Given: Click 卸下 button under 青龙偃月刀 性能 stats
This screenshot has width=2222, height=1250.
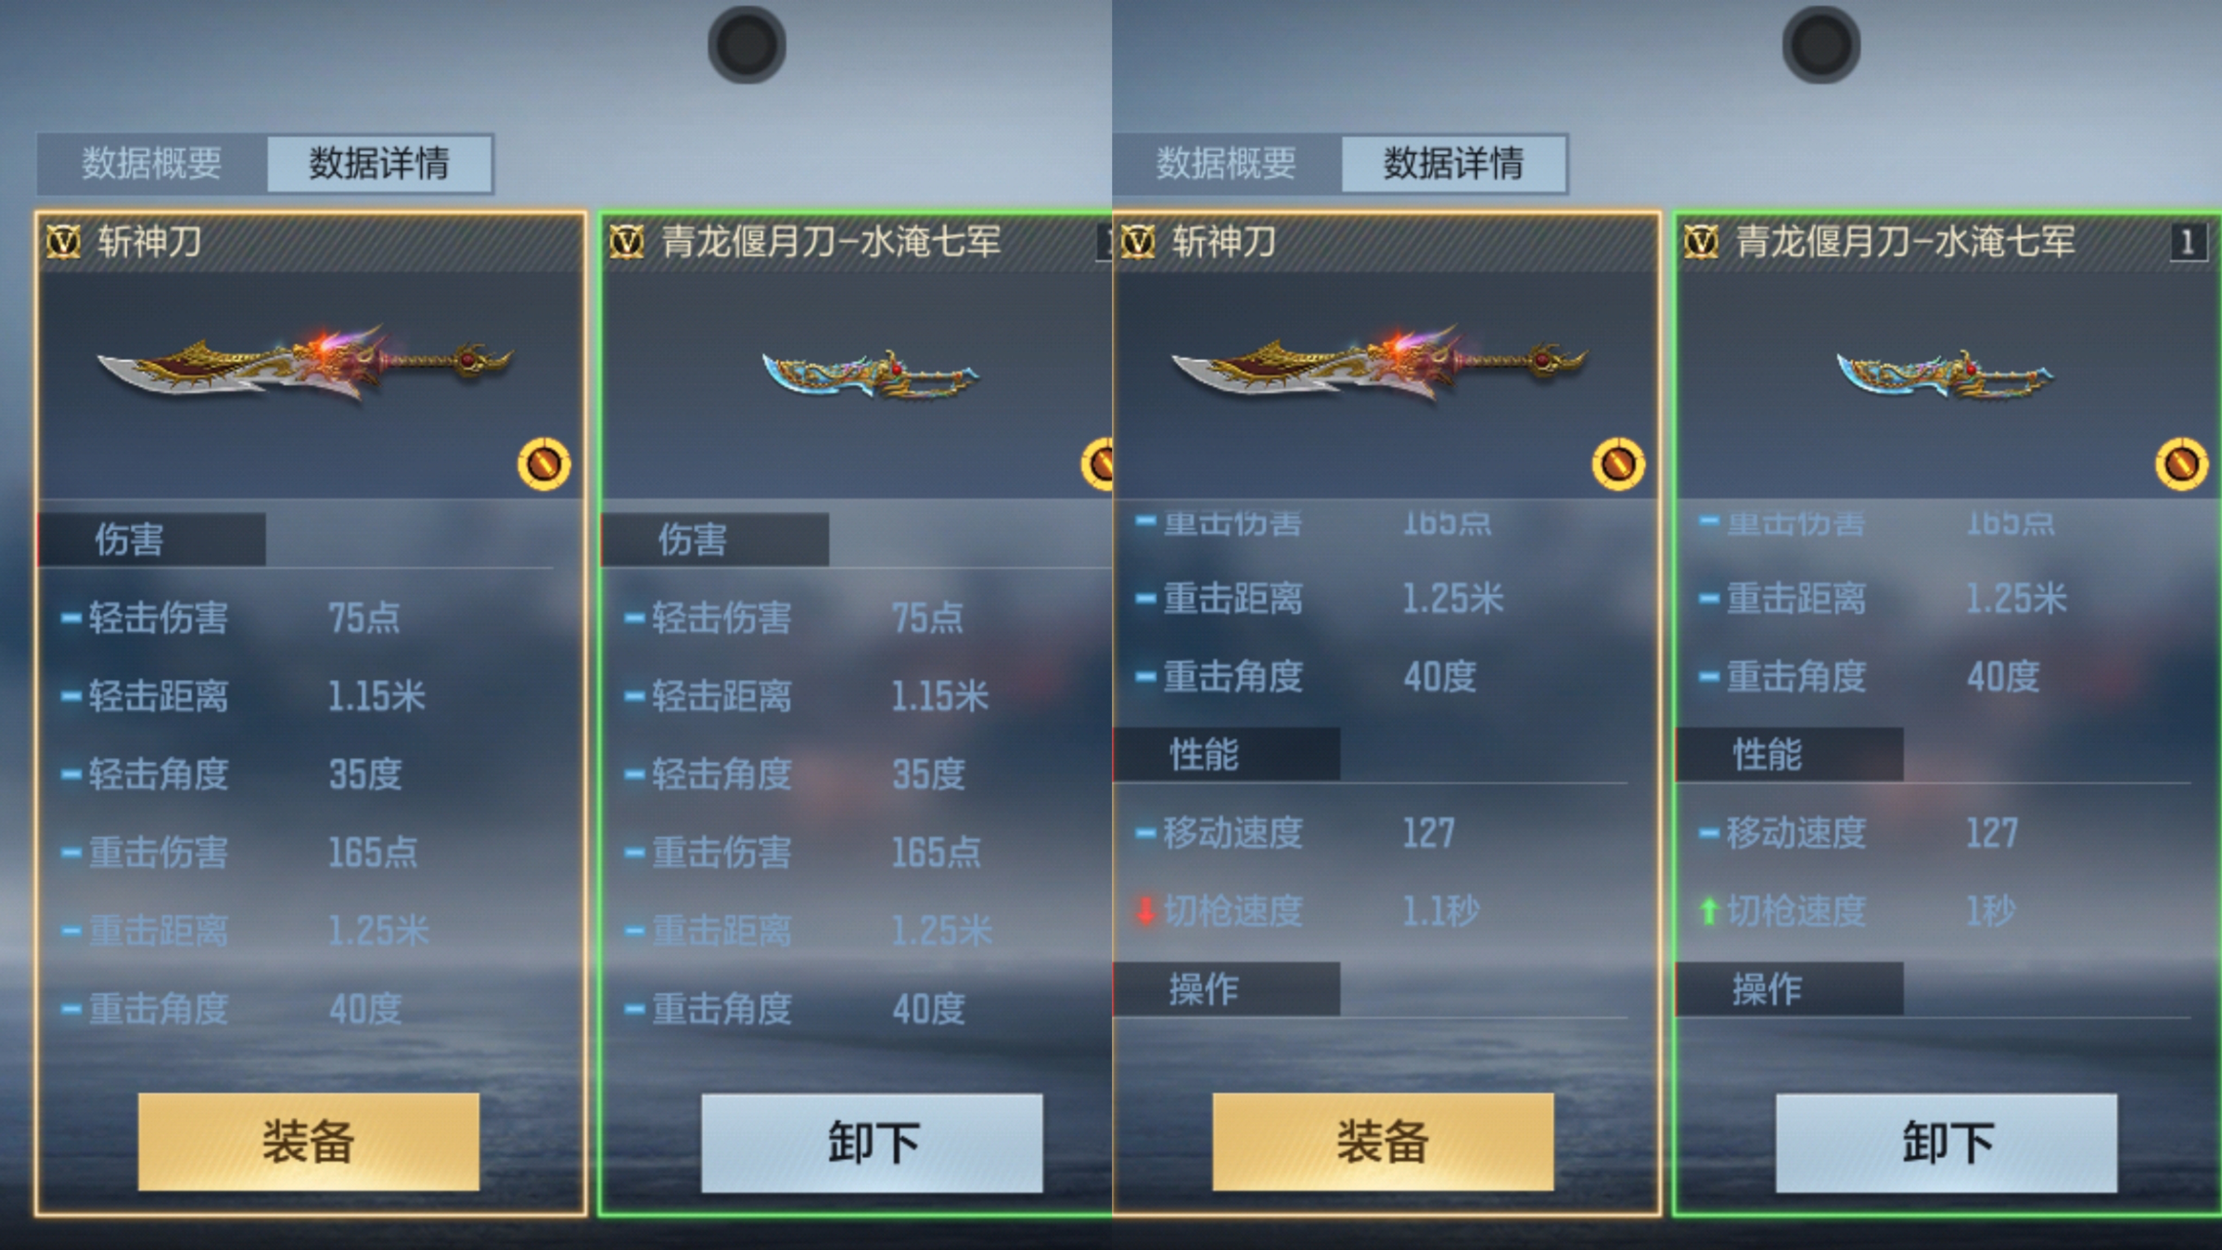Looking at the screenshot, I should [1946, 1143].
